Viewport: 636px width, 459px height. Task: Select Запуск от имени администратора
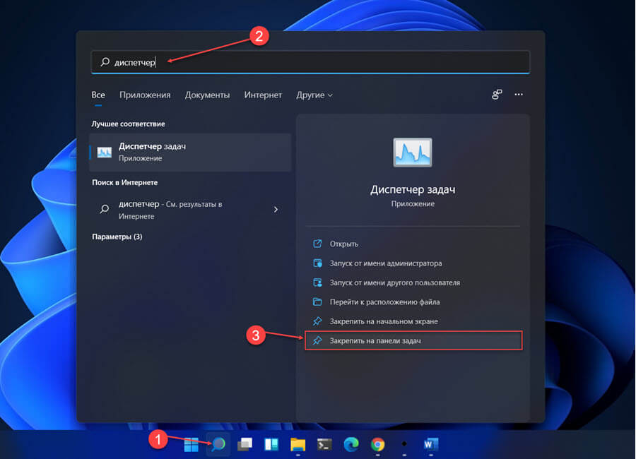point(413,263)
